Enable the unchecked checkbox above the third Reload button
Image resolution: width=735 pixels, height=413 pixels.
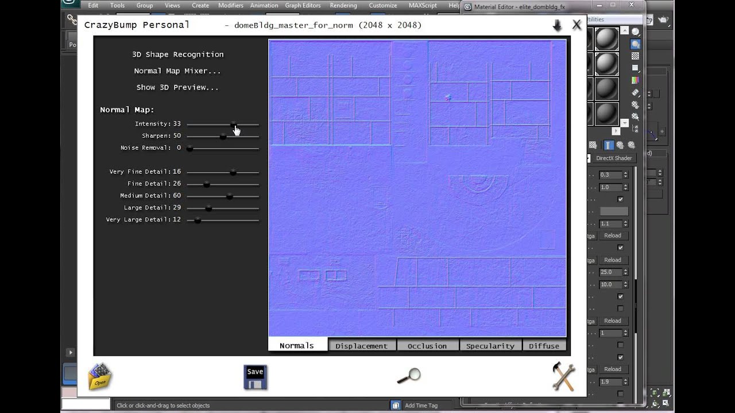620,309
